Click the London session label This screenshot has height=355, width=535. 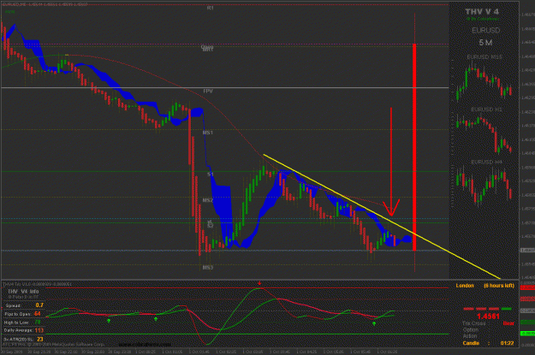point(465,286)
